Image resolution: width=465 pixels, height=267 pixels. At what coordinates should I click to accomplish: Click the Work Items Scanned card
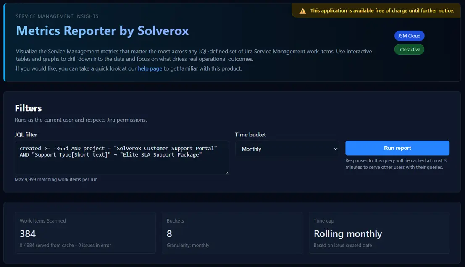pyautogui.click(x=85, y=233)
